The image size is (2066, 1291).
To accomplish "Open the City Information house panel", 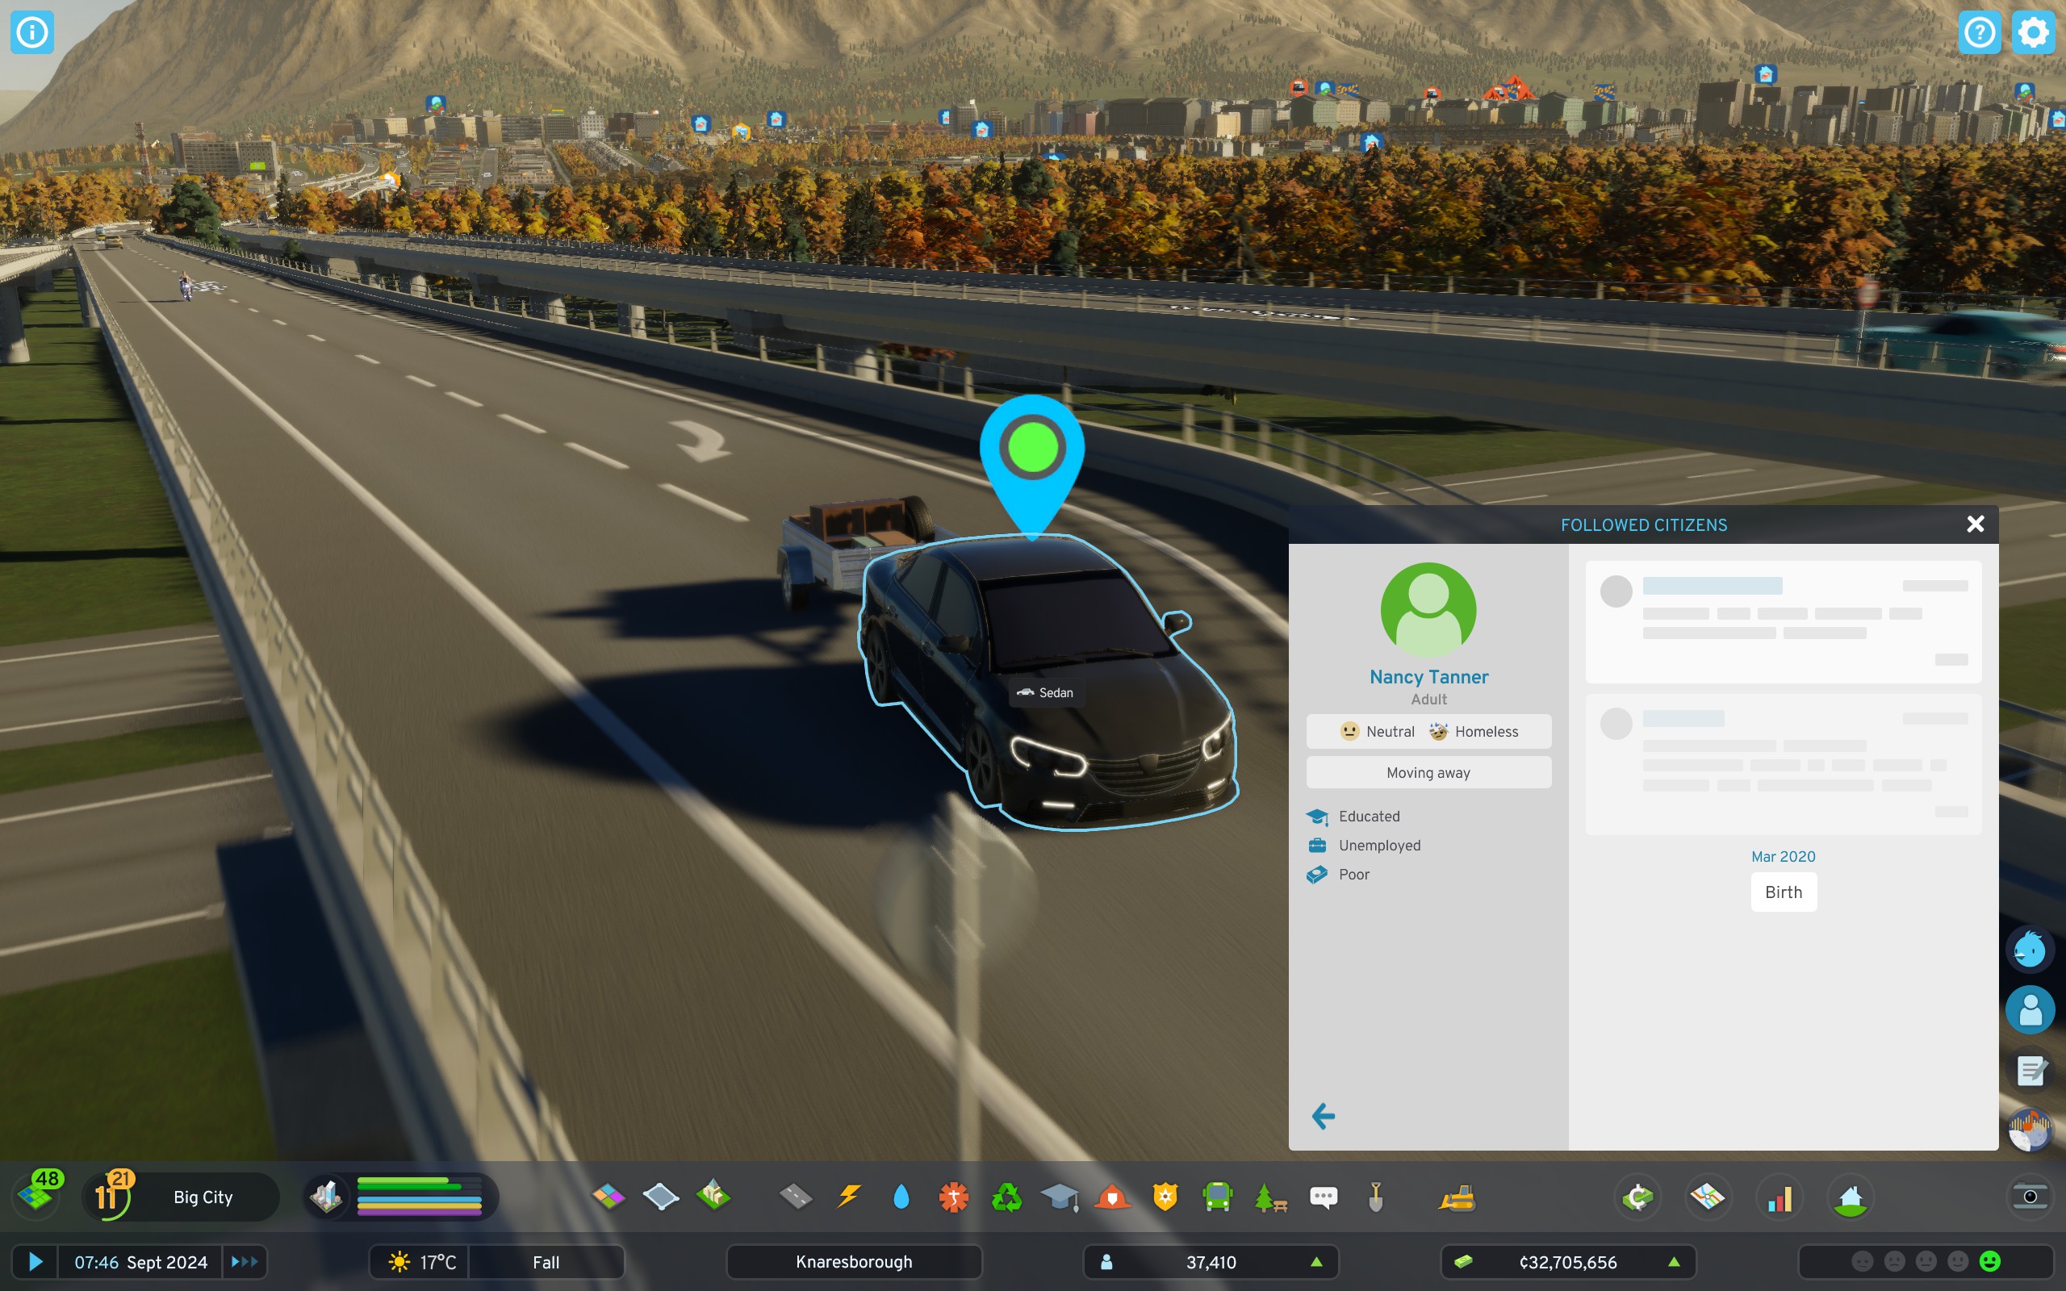I will click(1851, 1197).
